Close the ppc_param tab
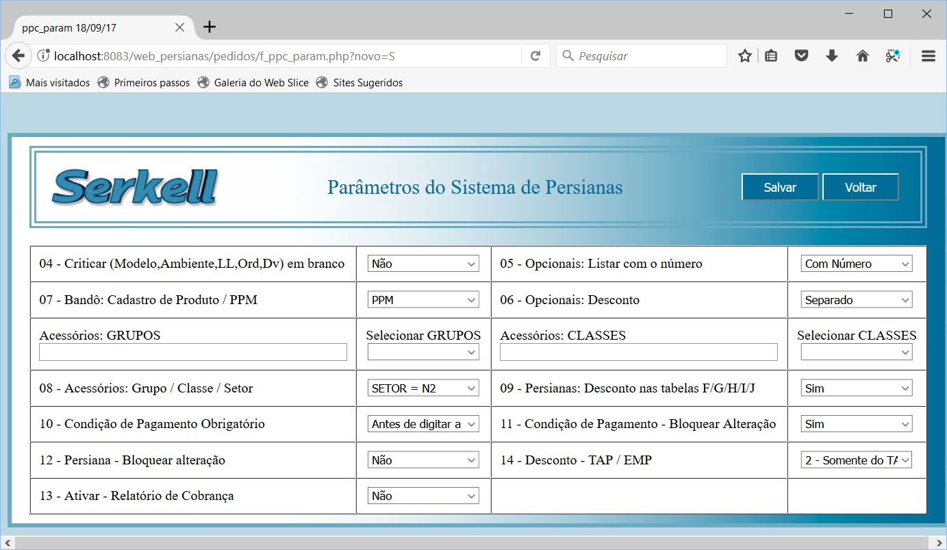 [179, 28]
